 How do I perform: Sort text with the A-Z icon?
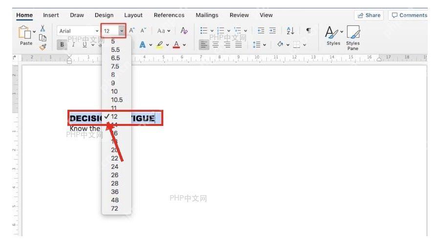point(290,31)
